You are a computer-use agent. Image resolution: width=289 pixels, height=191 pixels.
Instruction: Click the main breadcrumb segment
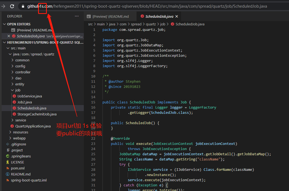pyautogui.click(x=101, y=24)
